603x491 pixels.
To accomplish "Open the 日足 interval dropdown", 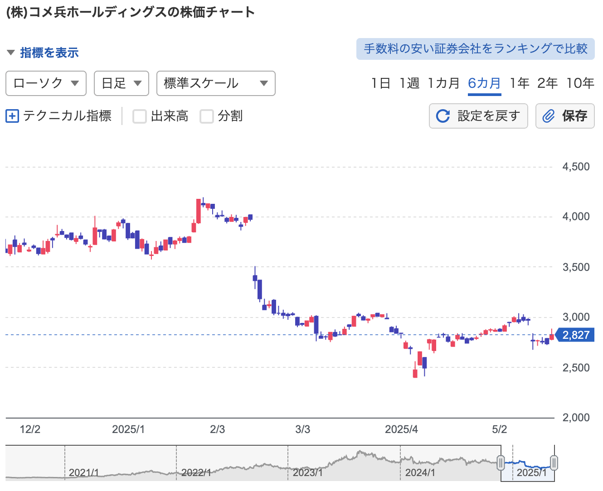I will click(x=122, y=83).
